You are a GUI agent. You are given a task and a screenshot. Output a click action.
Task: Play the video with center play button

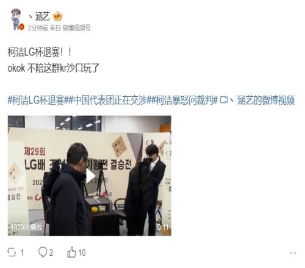[x=90, y=176]
